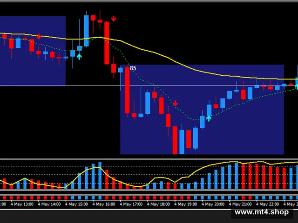Click the '4 May 13:00' time label
This screenshot has height=223, width=298.
pos(22,204)
